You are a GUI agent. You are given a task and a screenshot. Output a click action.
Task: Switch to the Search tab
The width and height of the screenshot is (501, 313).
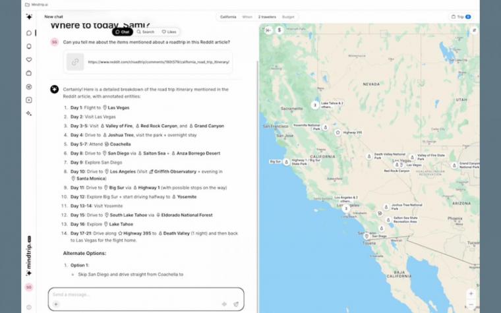(x=146, y=32)
